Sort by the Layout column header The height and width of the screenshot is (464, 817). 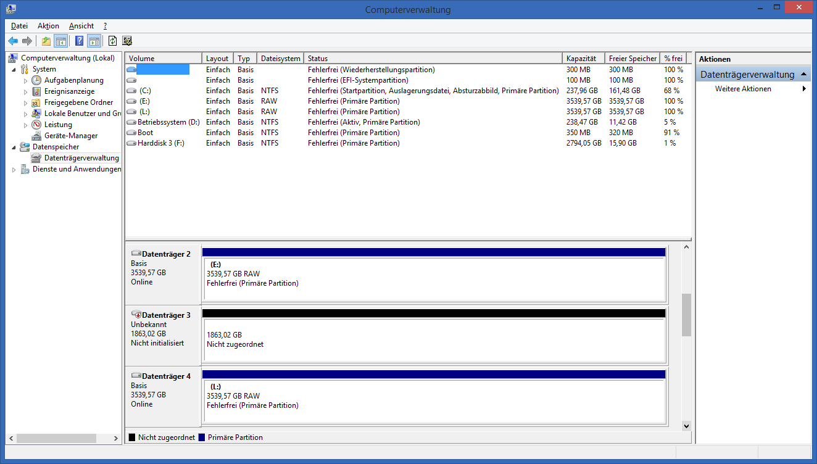tap(218, 59)
